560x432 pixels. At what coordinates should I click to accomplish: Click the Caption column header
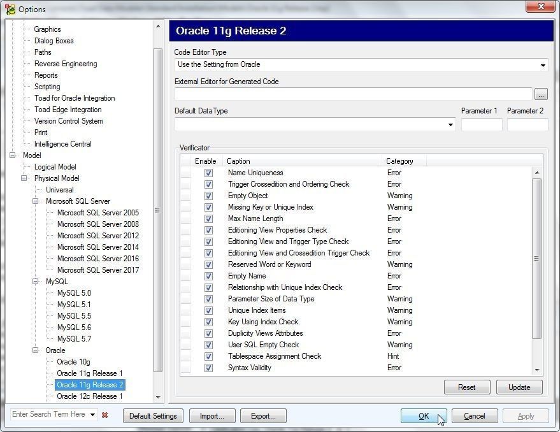[302, 161]
